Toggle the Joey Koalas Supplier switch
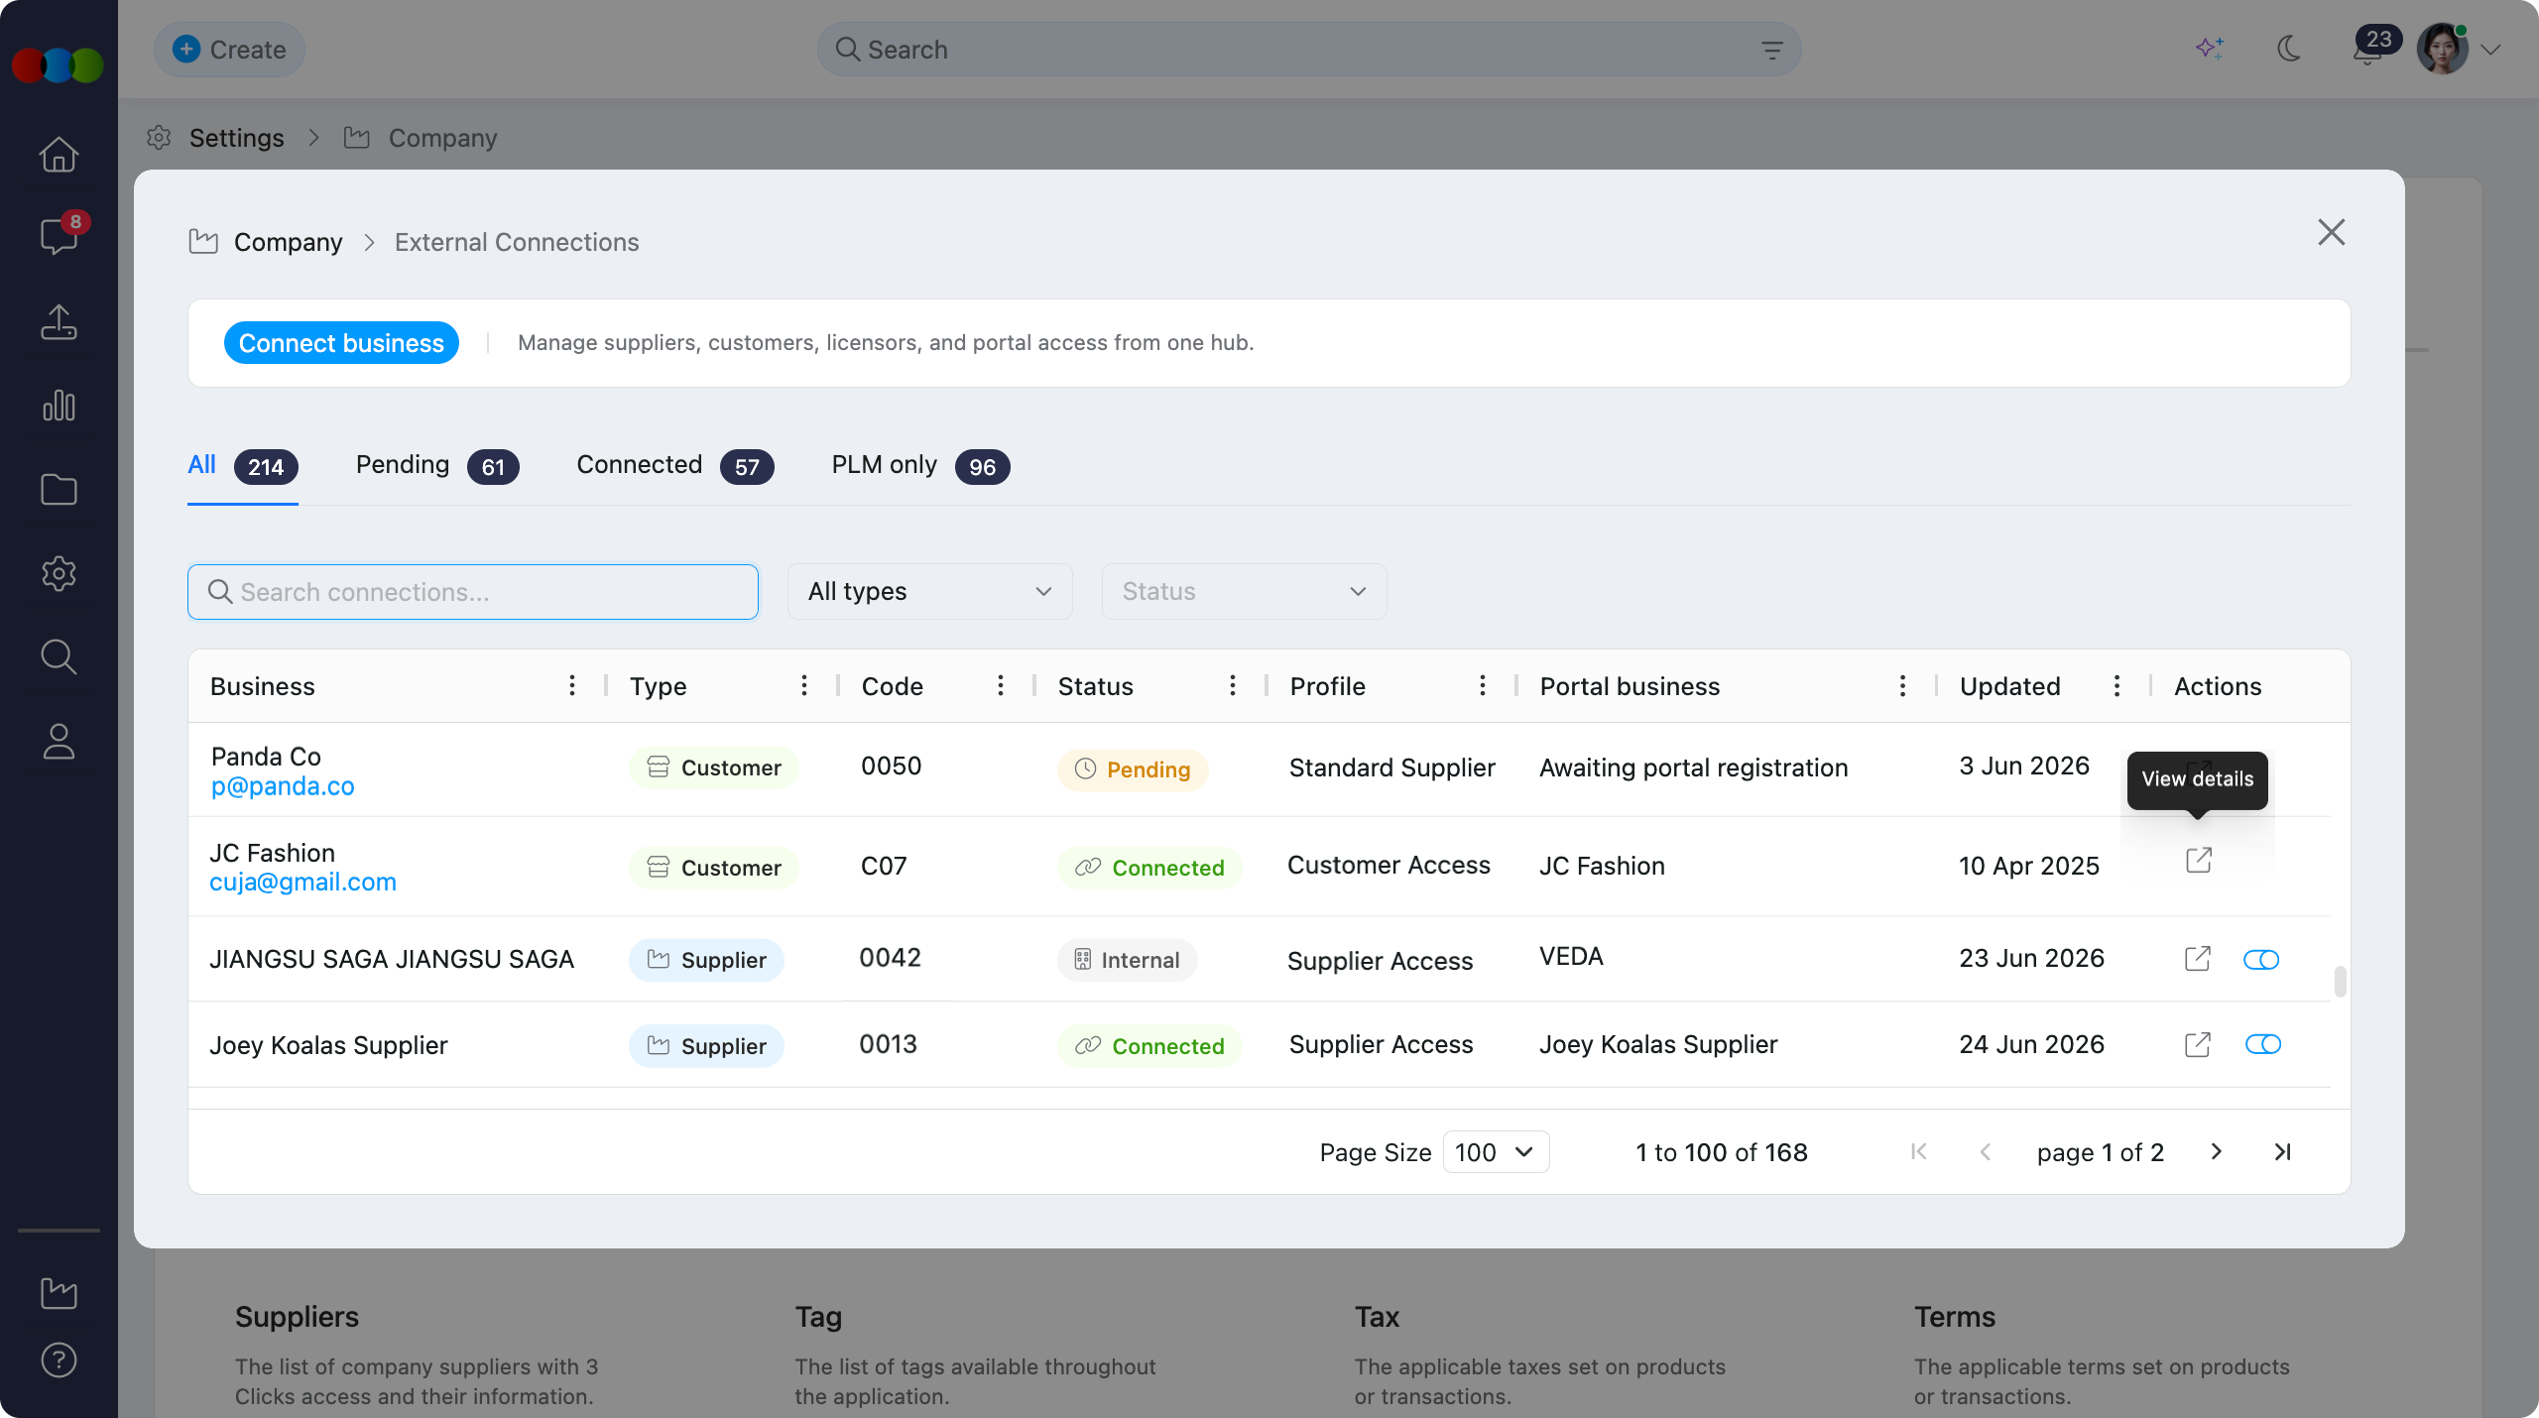Image resolution: width=2539 pixels, height=1418 pixels. click(x=2262, y=1044)
